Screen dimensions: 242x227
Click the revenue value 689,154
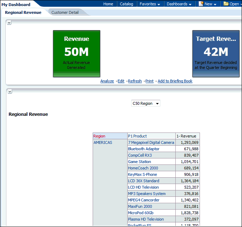click(x=191, y=168)
